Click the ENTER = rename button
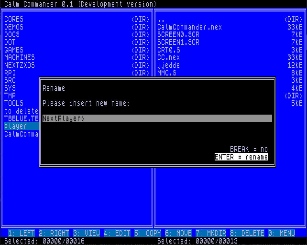Screen dimensions: 307x245 pyautogui.click(x=241, y=157)
